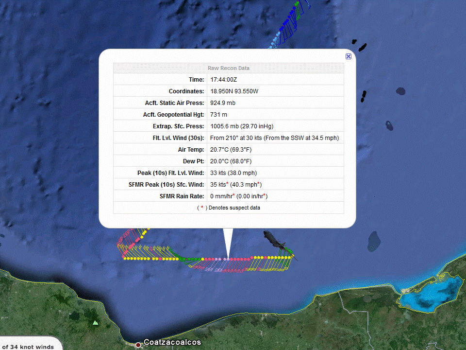This screenshot has height=350, width=466.
Task: Click the 'Denotes suspect data' footnote
Action: [x=228, y=208]
